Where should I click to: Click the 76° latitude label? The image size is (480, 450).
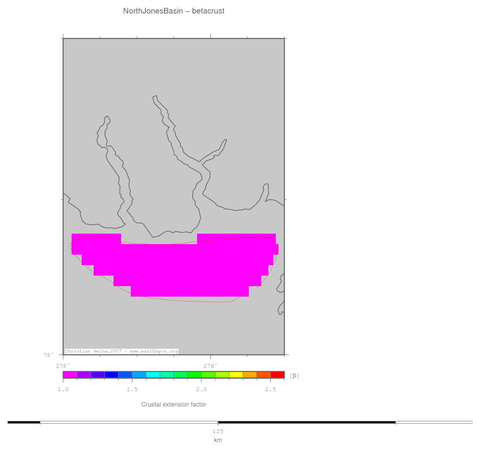49,355
